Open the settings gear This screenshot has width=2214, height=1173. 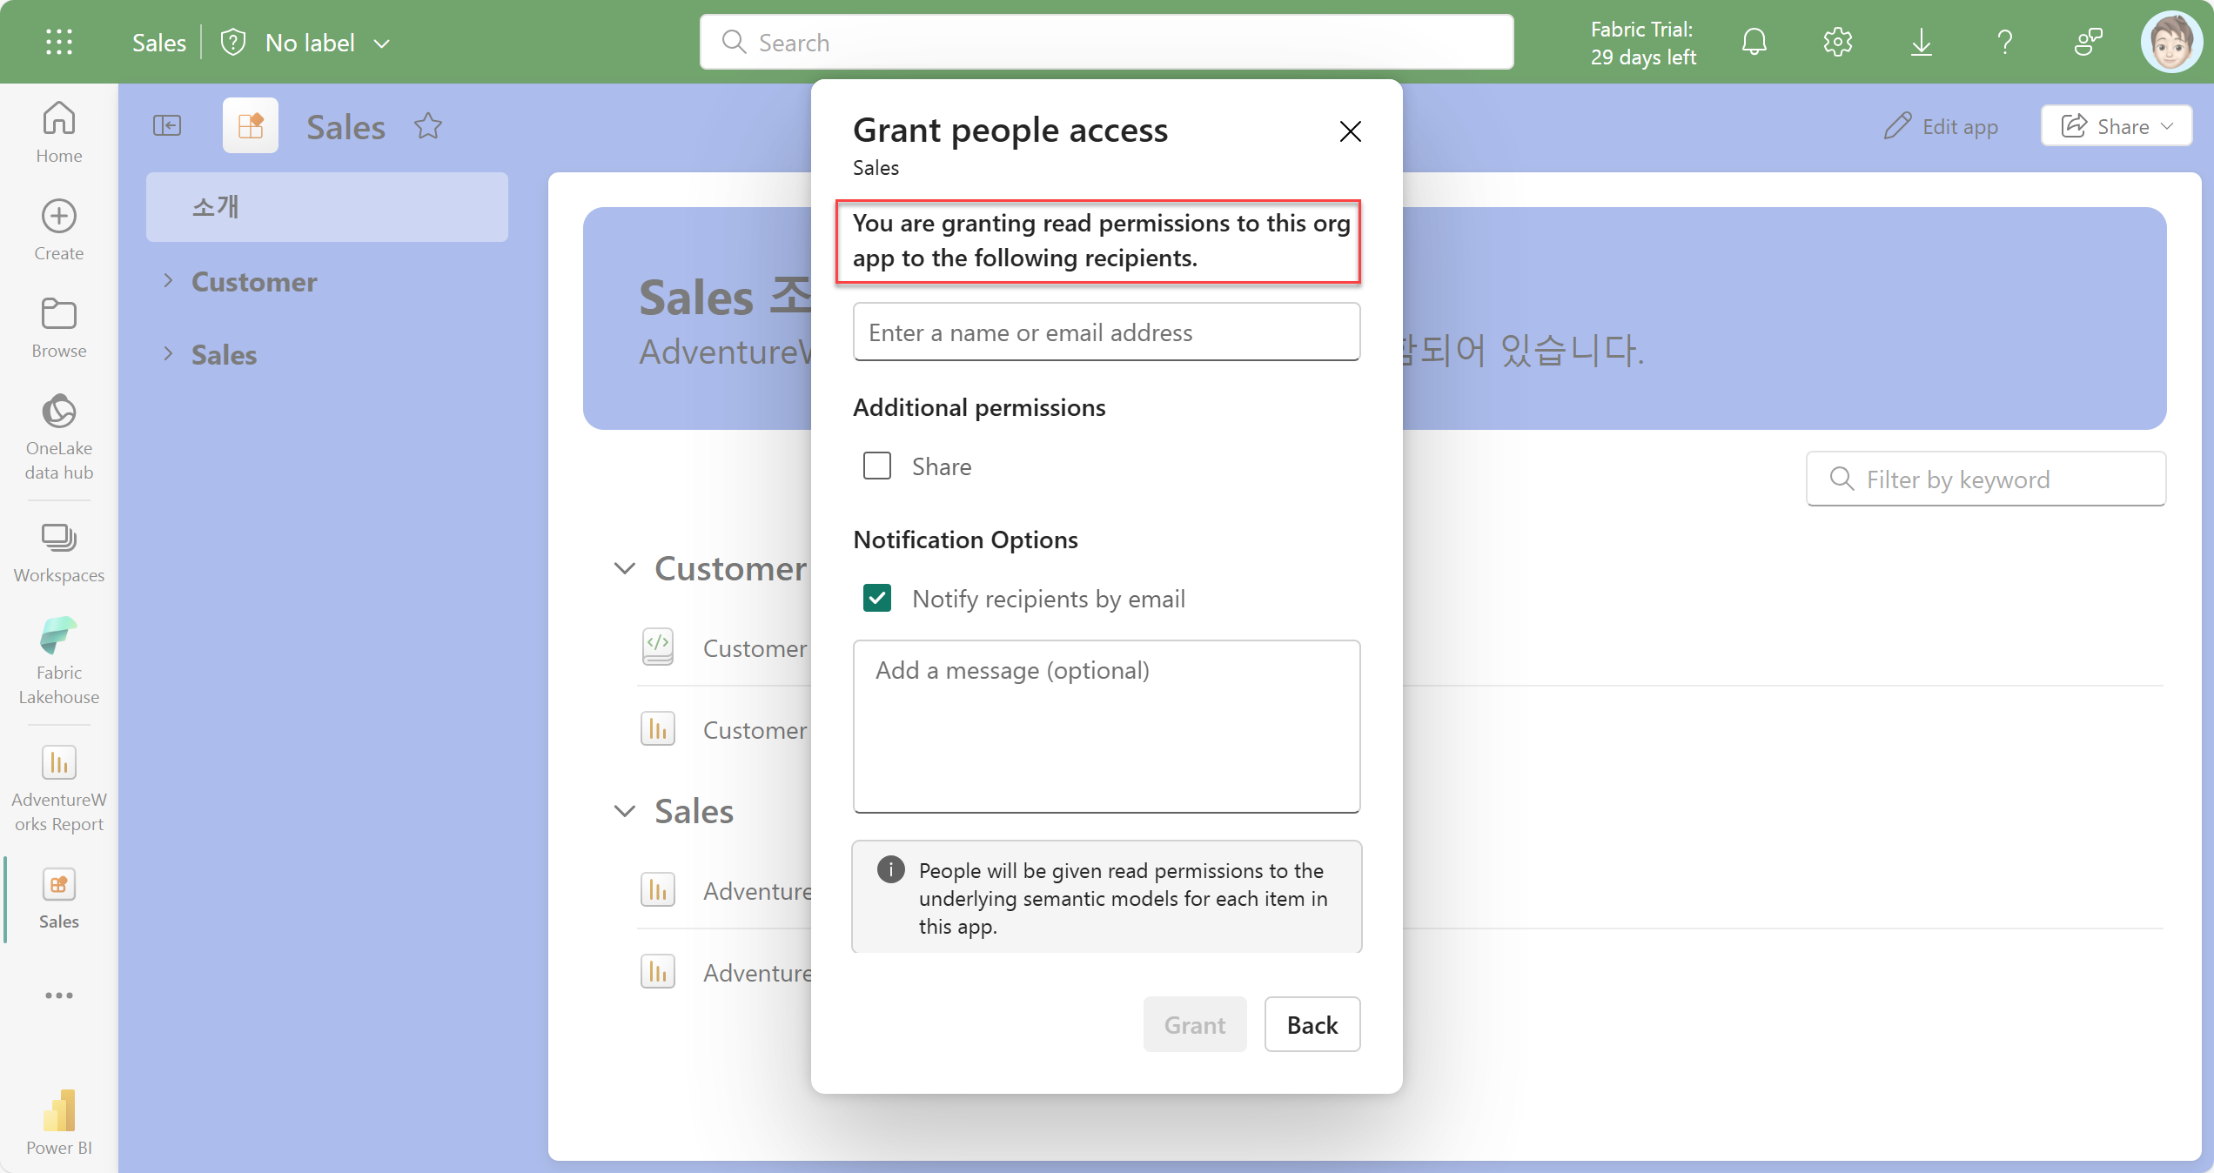click(1838, 42)
